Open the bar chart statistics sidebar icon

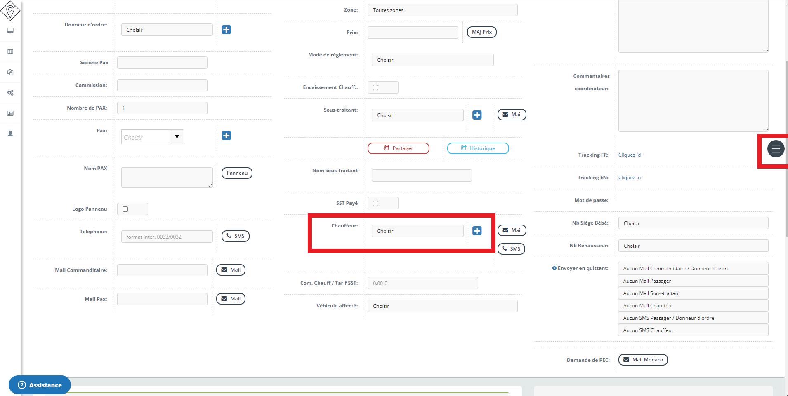point(10,113)
